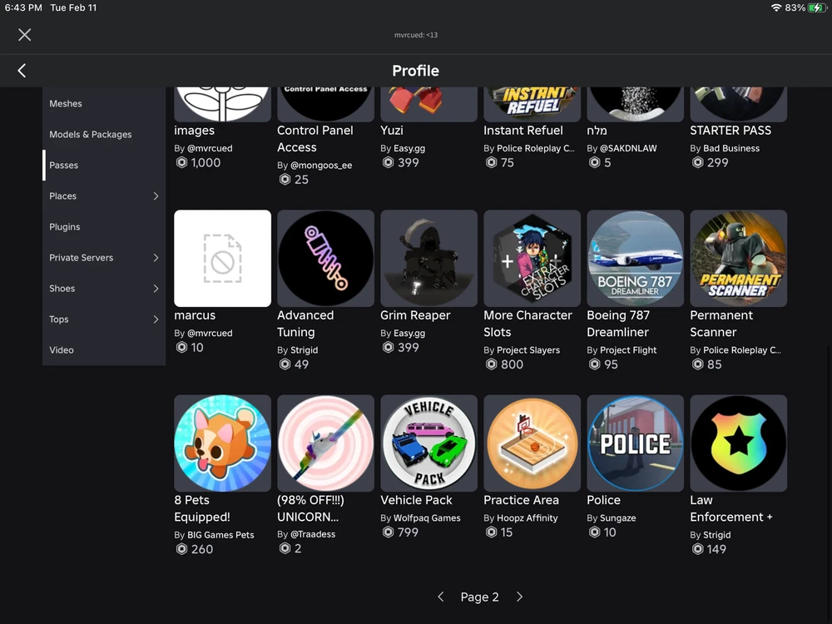Close the in-app browser with X icon
This screenshot has width=832, height=624.
(24, 34)
